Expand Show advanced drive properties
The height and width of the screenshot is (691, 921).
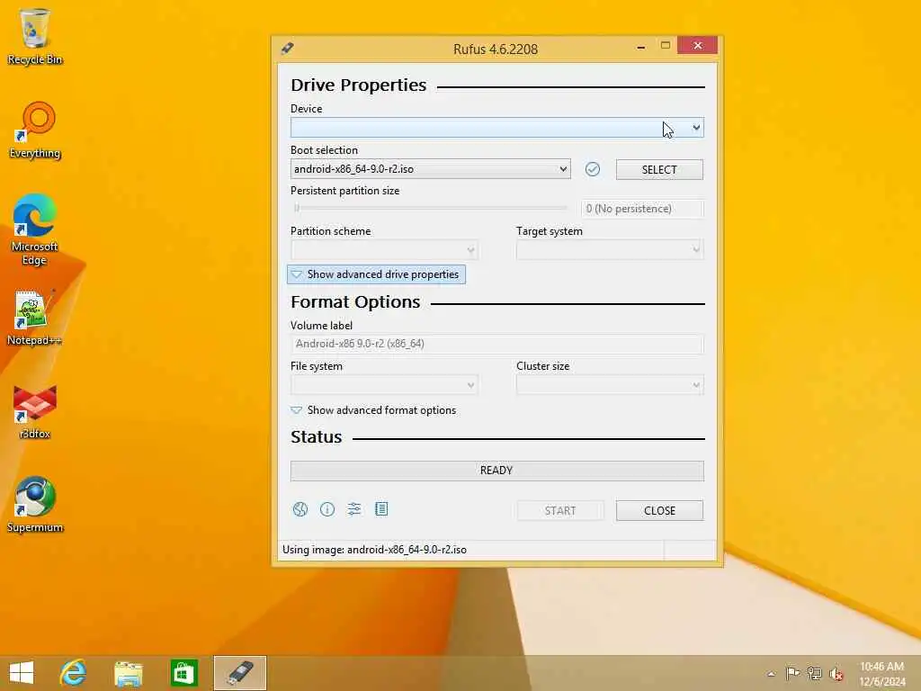click(x=377, y=274)
